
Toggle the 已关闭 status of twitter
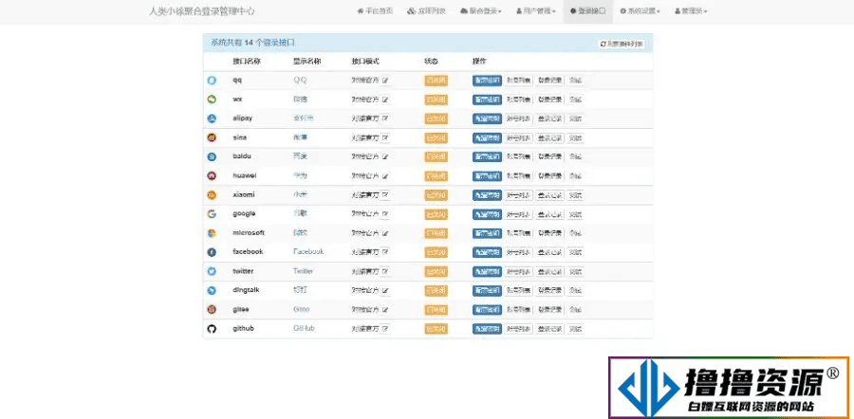point(436,271)
